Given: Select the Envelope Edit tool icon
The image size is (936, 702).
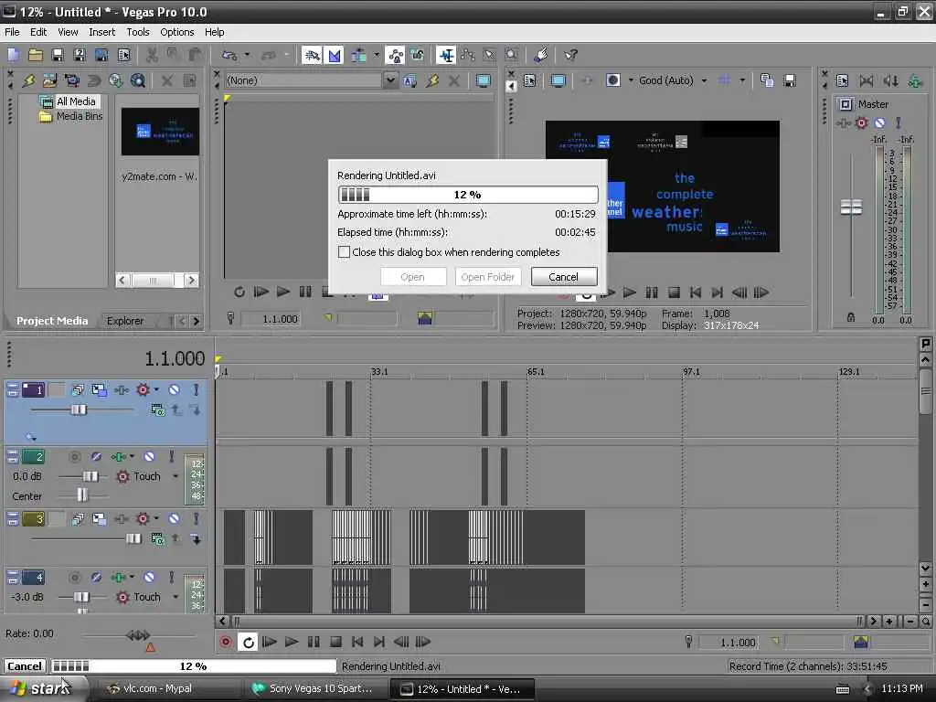Looking at the screenshot, I should 468,56.
